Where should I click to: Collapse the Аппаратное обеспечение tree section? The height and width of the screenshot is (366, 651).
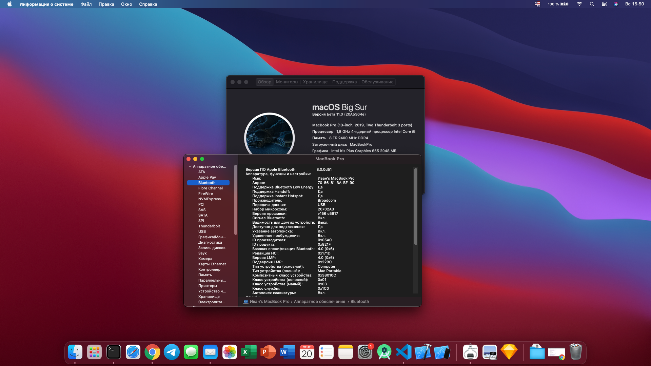[190, 166]
